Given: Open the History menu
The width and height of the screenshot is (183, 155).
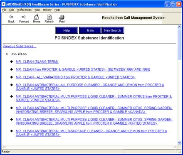Looking at the screenshot, I should 47,10.
